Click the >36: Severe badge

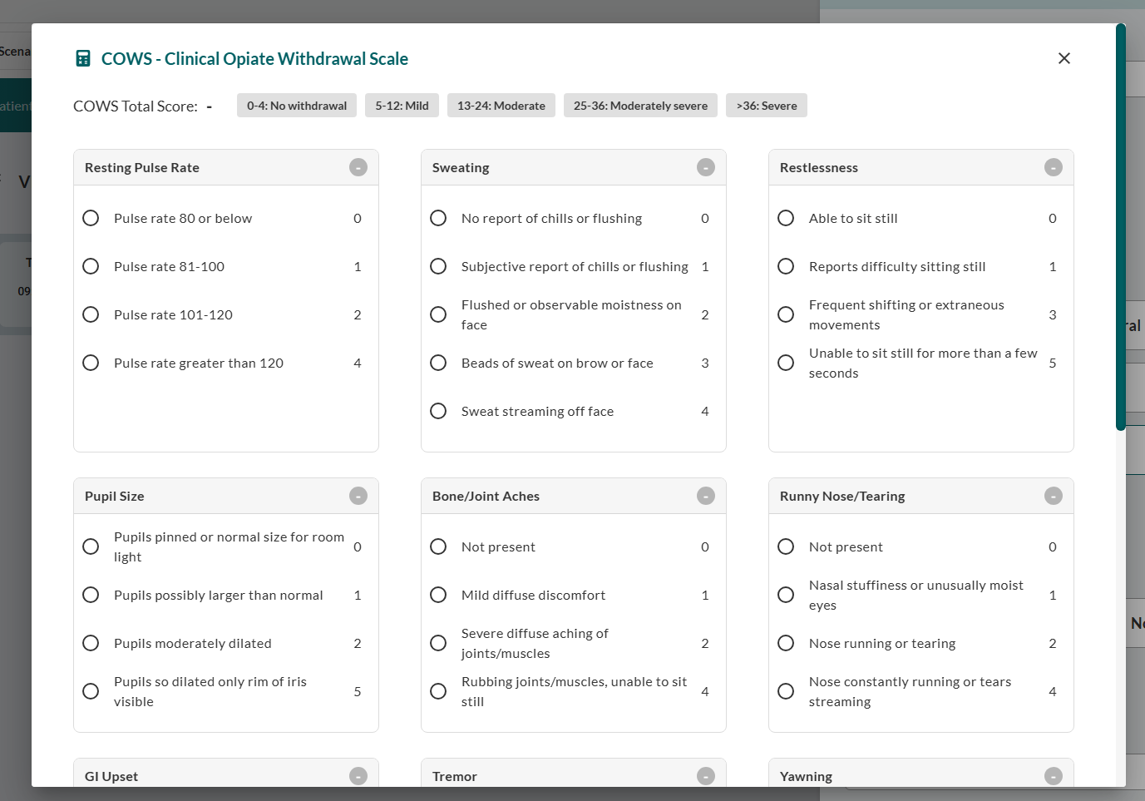click(767, 106)
